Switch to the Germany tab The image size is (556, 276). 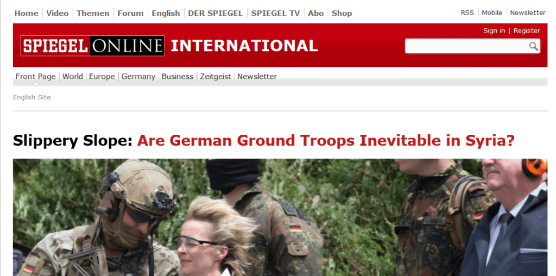[x=138, y=76]
